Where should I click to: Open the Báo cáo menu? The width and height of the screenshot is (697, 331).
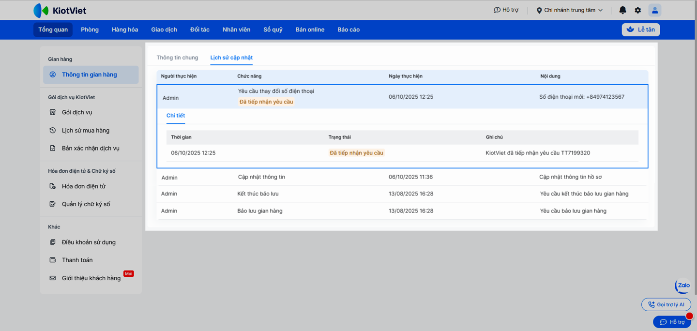[x=348, y=30]
